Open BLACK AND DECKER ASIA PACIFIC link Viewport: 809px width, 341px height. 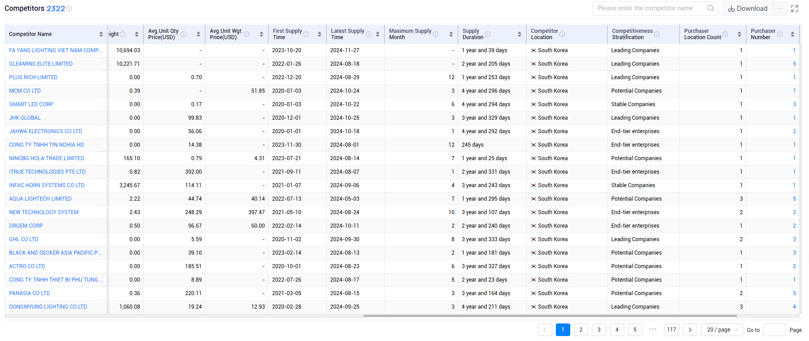pos(55,253)
